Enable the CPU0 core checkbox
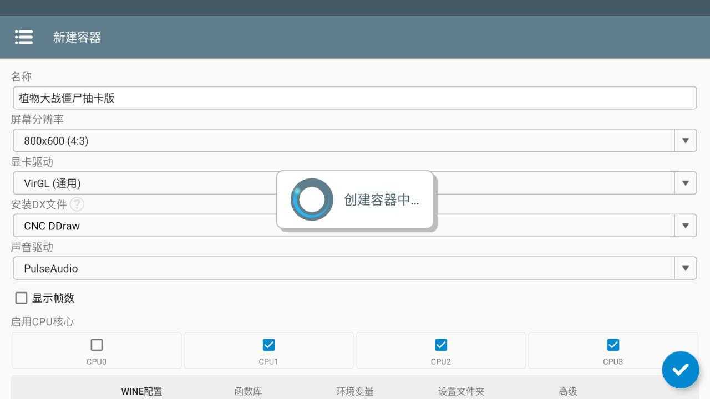 click(97, 345)
